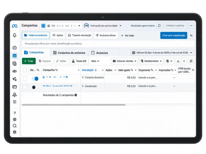
Task: Select the campaigns table grid icon
Action: point(14,56)
